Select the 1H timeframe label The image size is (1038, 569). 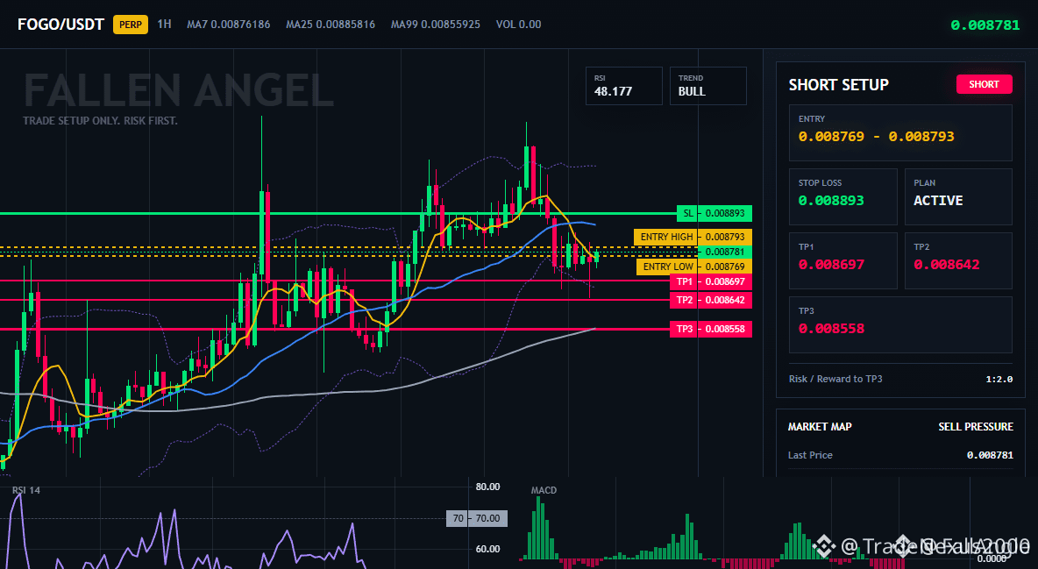coord(164,24)
